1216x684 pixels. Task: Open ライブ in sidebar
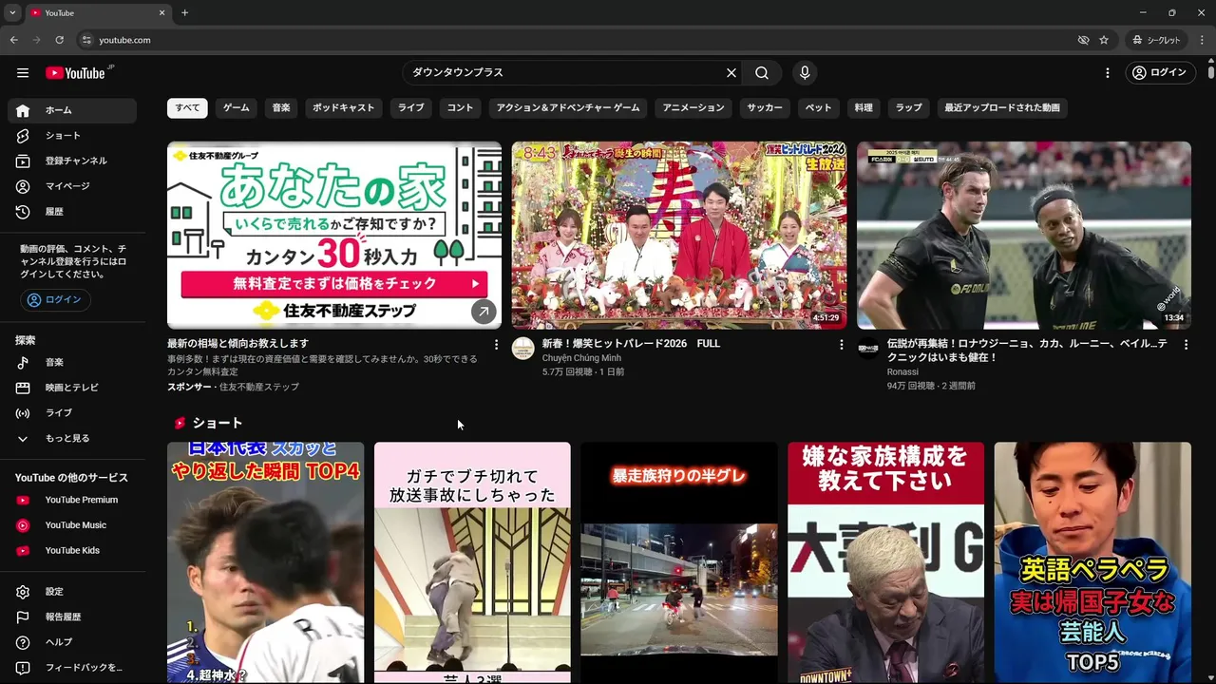click(72, 413)
